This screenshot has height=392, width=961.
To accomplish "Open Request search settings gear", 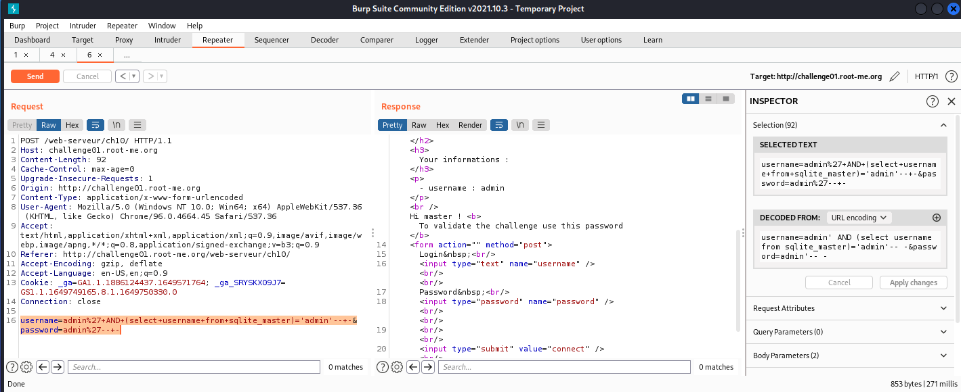I will tap(26, 367).
